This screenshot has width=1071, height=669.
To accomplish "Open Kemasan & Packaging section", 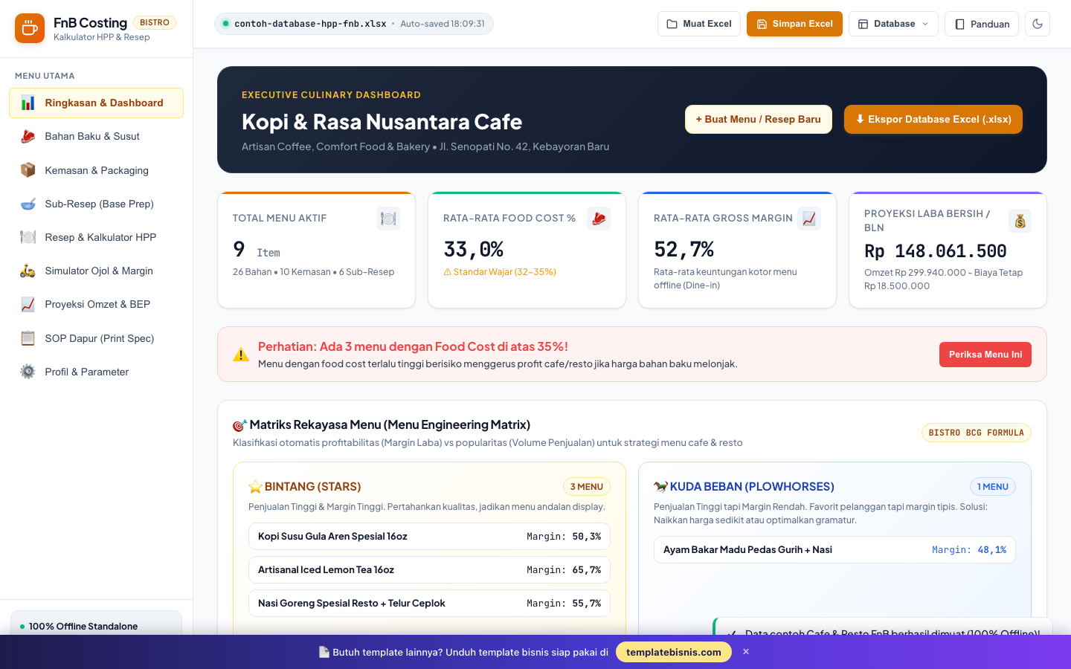I will (x=96, y=170).
